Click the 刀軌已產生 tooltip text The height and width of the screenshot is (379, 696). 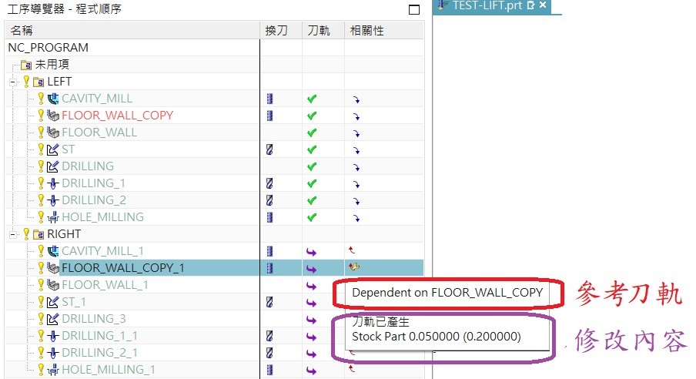point(381,321)
